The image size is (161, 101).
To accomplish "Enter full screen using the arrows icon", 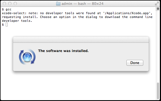I will point(157,4).
